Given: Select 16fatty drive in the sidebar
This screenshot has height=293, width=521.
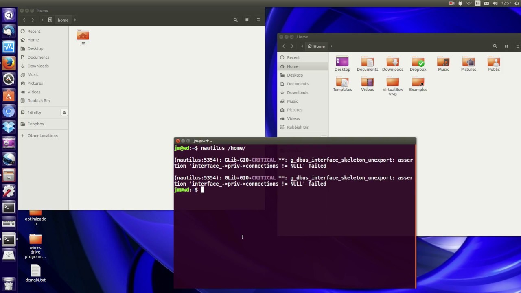Looking at the screenshot, I should [34, 112].
